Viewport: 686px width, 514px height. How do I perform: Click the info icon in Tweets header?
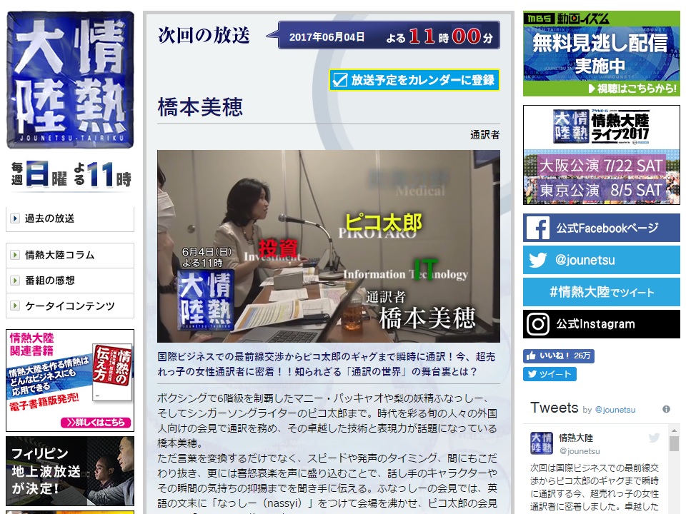tap(666, 409)
